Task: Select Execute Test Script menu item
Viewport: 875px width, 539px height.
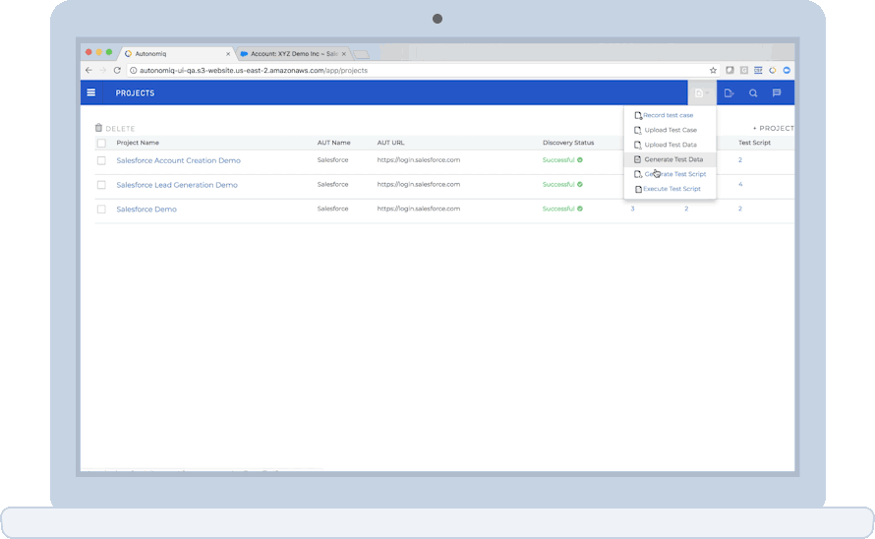Action: coord(670,189)
